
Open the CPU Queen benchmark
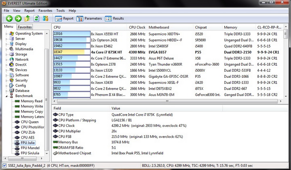tap(27, 122)
